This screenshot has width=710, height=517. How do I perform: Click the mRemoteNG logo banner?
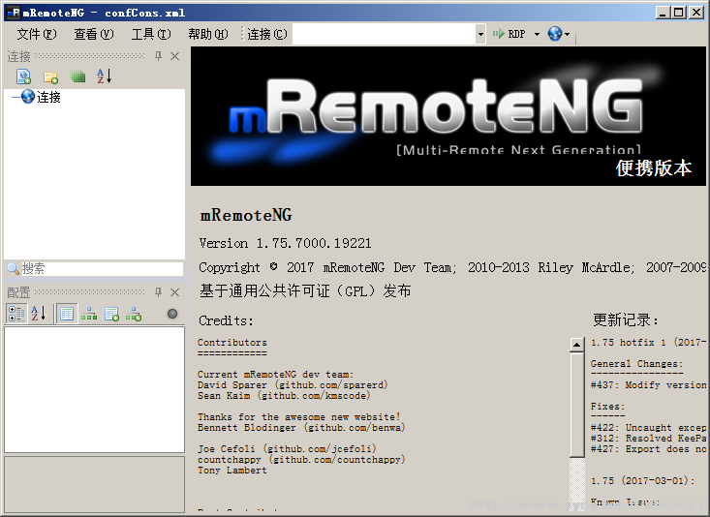448,116
